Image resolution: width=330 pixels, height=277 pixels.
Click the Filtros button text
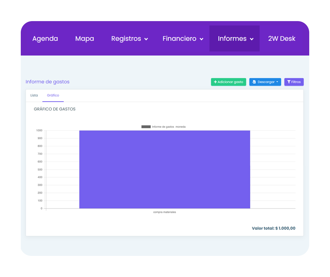tap(296, 82)
